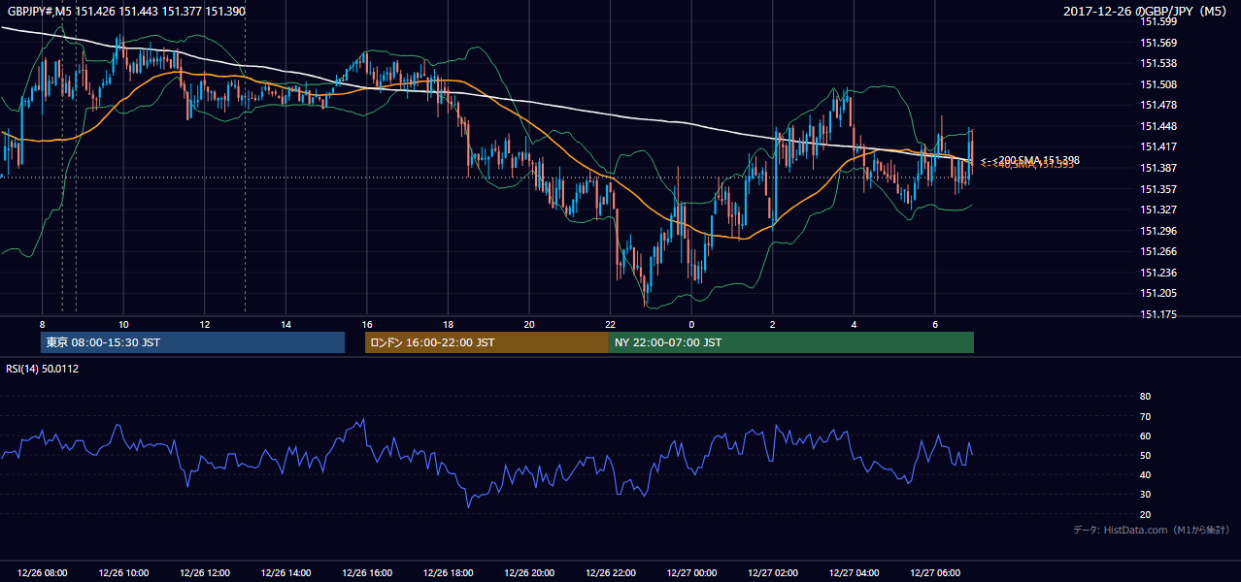Click RSI scale value 70
This screenshot has height=582, width=1241.
(x=1145, y=416)
